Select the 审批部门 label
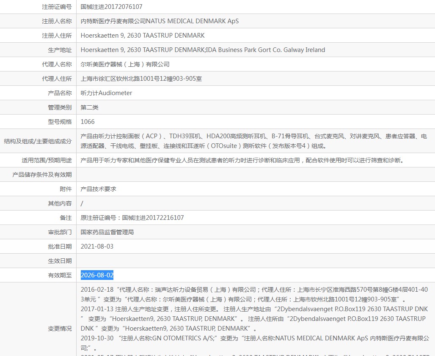This screenshot has height=356, width=435. [60, 232]
